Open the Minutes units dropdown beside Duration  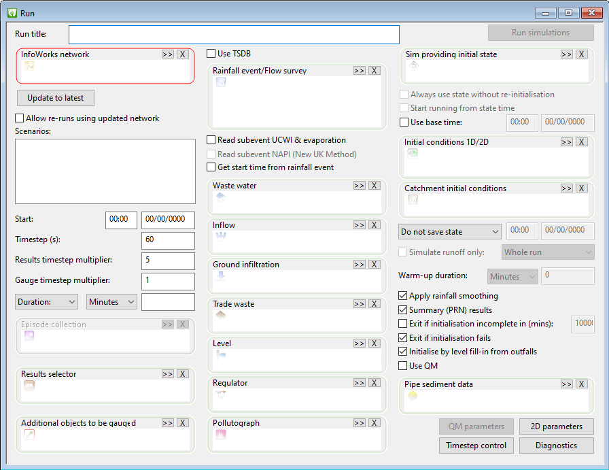112,302
